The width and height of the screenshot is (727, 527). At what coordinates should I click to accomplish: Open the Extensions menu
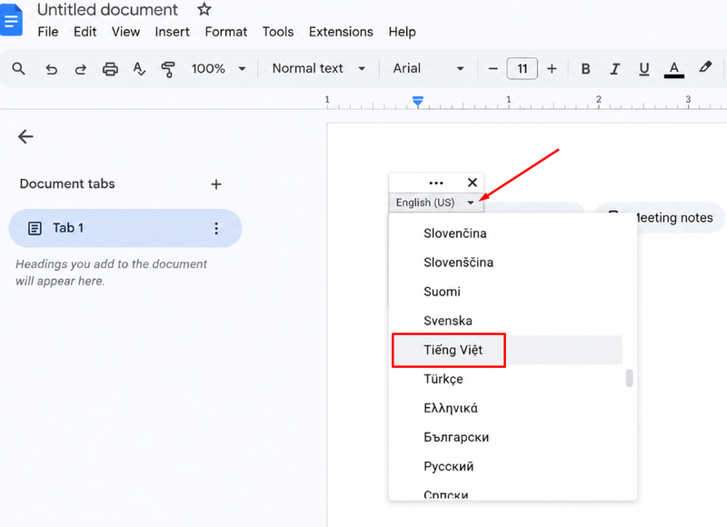tap(341, 32)
